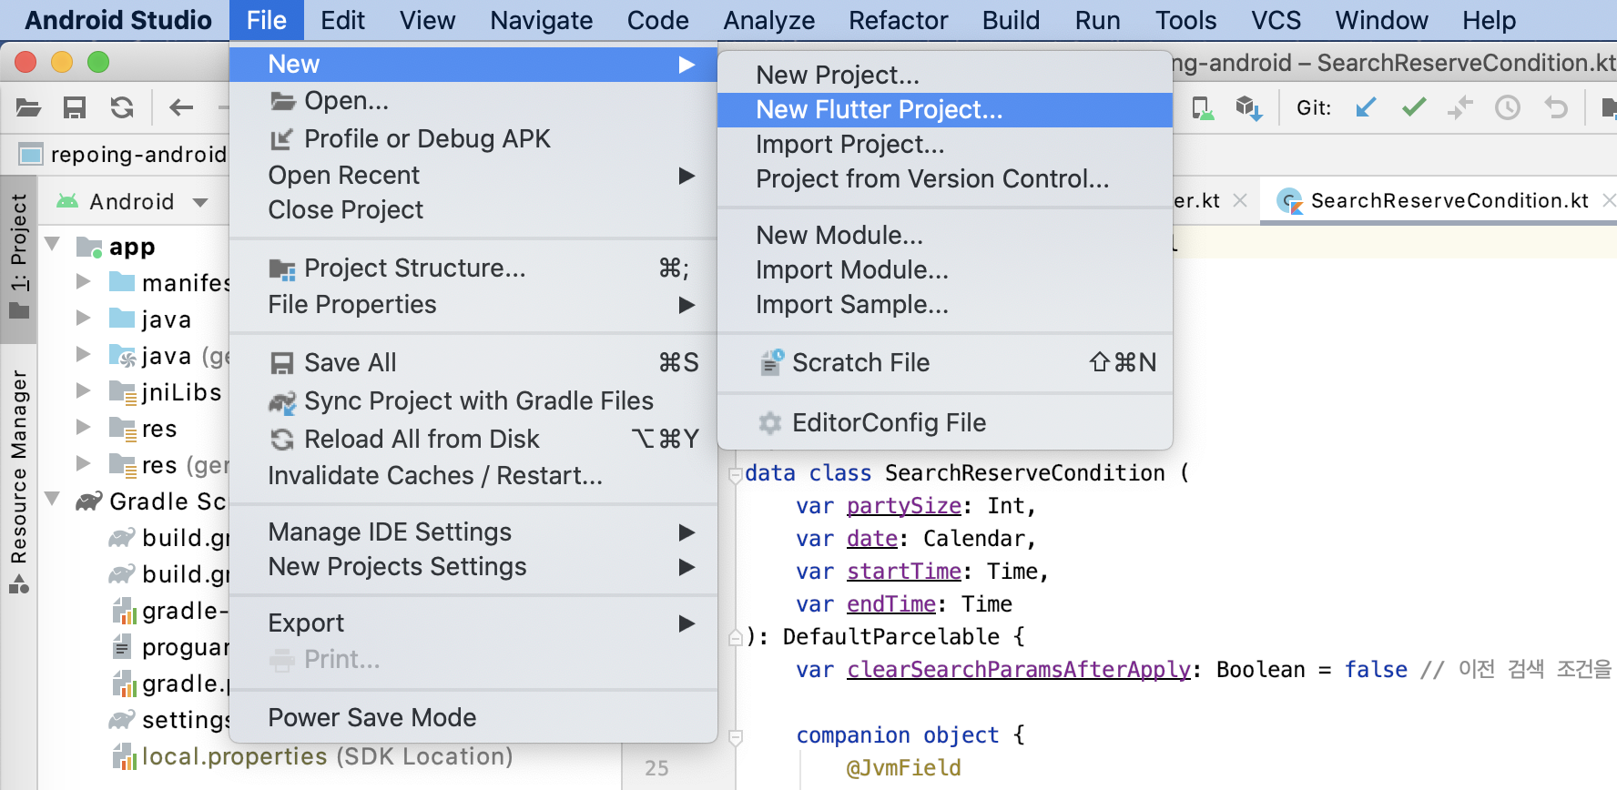Close the partially hidden er.kt tab

tap(1240, 200)
